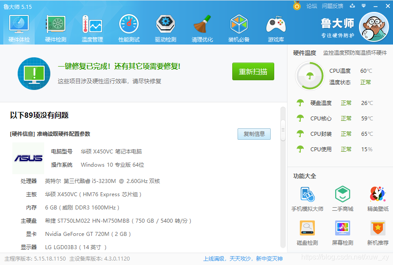Click the 主设备库版本 4.3.0.1120 text
The image size is (393, 265).
point(99,259)
